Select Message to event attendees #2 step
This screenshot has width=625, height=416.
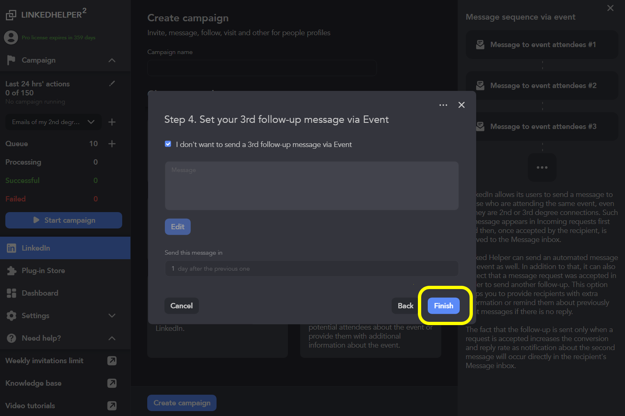click(x=542, y=86)
